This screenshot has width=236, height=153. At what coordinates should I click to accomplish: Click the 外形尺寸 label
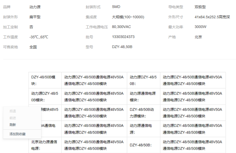tap(176, 17)
